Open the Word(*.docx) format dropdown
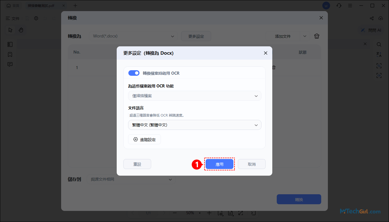 click(133, 36)
